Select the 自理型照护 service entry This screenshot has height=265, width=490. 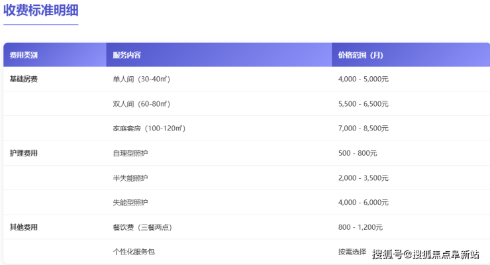point(130,153)
